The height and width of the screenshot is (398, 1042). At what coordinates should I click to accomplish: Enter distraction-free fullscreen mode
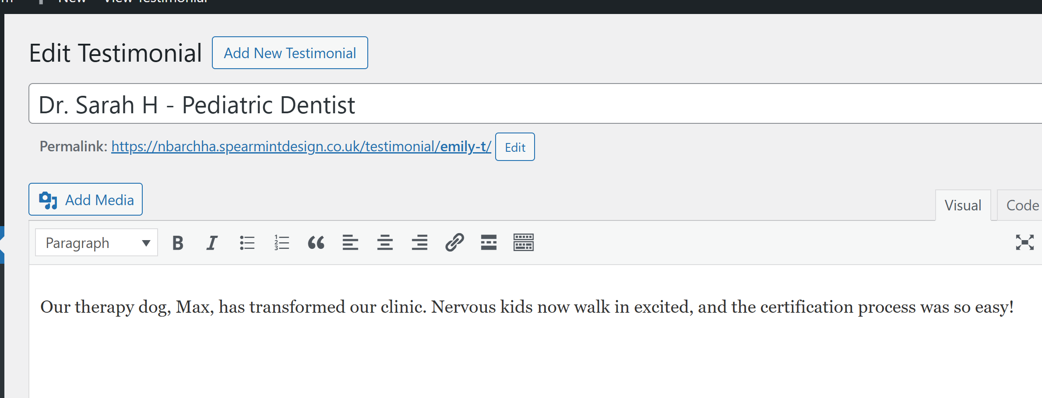point(1024,242)
